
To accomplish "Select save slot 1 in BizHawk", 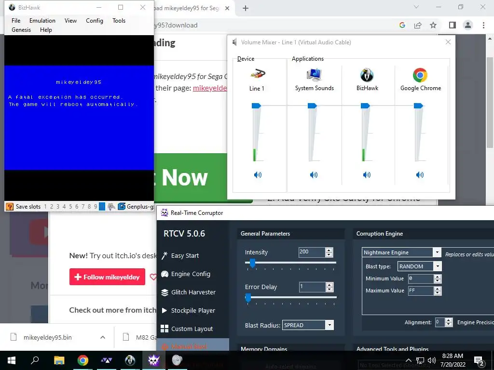I will [45, 206].
